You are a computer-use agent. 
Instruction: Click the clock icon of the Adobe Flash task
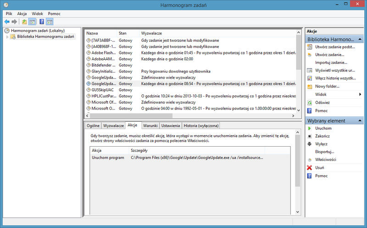coord(89,52)
